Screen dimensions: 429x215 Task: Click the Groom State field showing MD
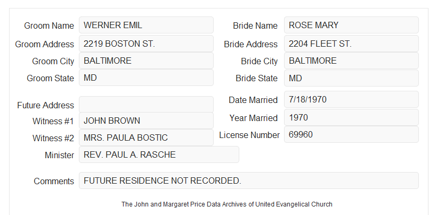(146, 78)
